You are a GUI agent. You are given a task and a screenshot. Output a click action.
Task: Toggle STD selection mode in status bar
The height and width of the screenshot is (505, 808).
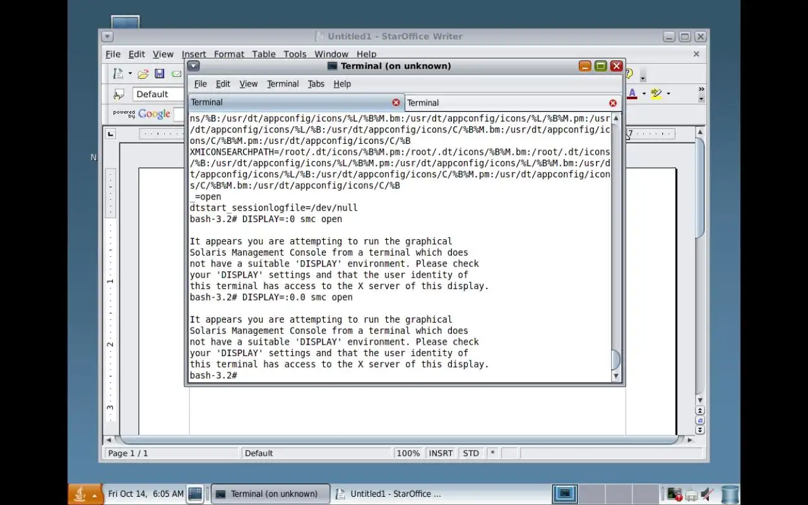[x=471, y=453]
